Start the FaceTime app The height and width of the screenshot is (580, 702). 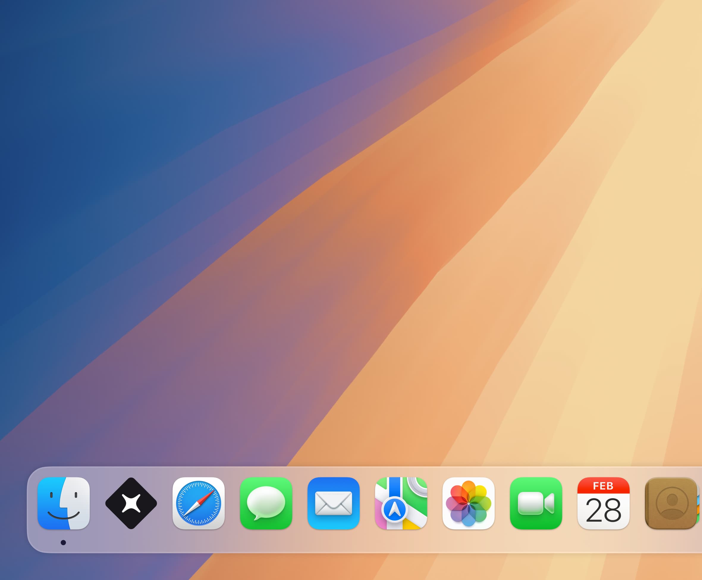pos(536,503)
